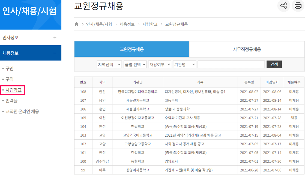Open the 지역선택 region dropdown
Screen dimensions: 305x175
tap(109, 64)
